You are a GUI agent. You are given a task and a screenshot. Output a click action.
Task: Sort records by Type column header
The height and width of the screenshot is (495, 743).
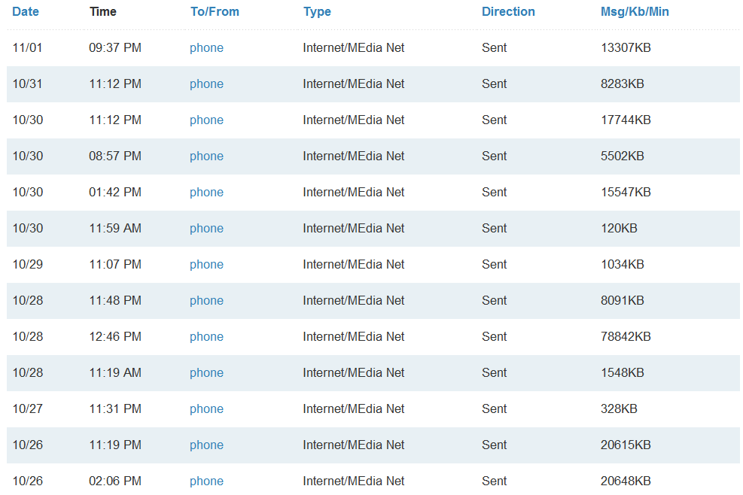point(317,12)
